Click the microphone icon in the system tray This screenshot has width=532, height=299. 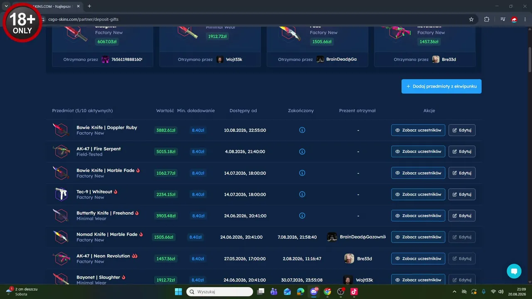(483, 292)
